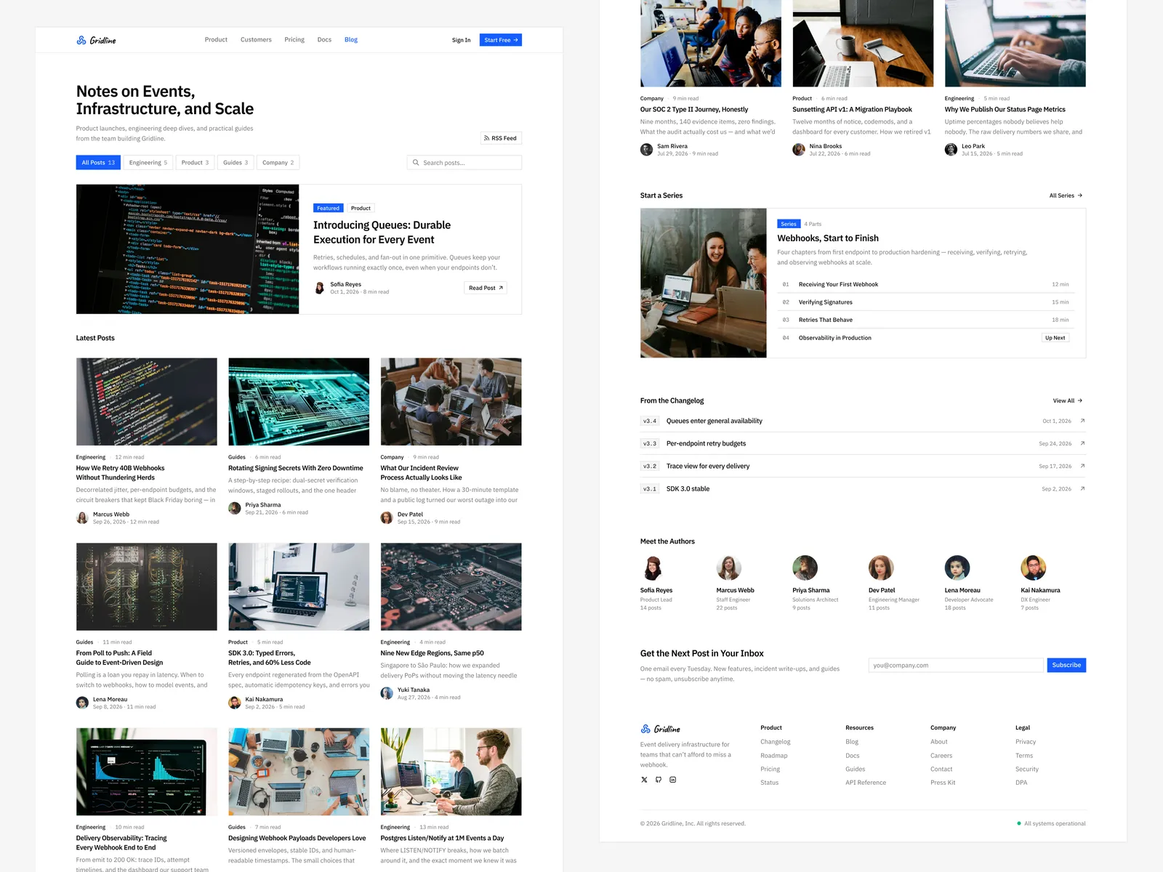
Task: Filter posts by Engineering
Action: tap(148, 163)
